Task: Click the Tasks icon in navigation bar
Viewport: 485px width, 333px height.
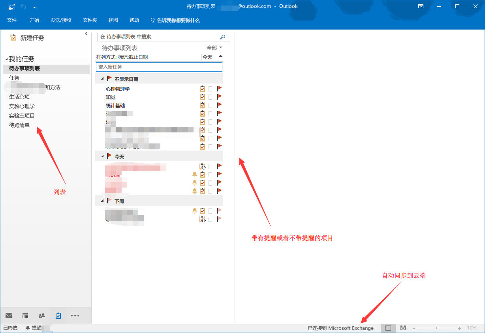Action: [58, 315]
